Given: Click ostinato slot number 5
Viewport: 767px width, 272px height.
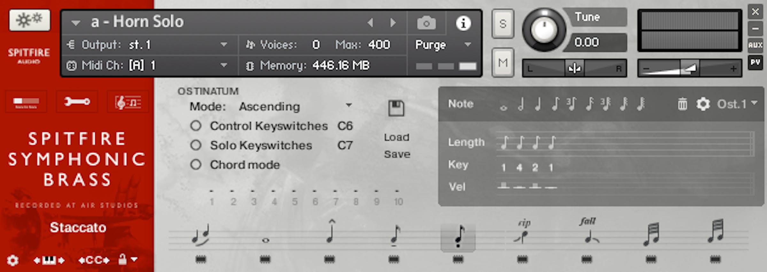Looking at the screenshot, I should 294,202.
